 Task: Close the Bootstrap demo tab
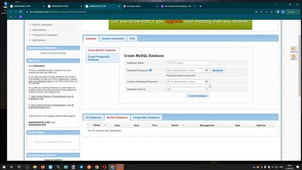156,6
